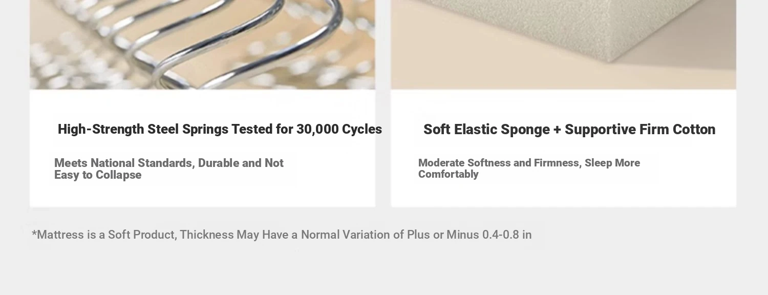Image resolution: width=768 pixels, height=295 pixels.
Task: Click 'Plus or Minus' in the disclaimer
Action: tap(443, 235)
